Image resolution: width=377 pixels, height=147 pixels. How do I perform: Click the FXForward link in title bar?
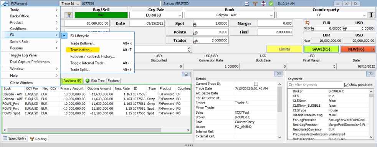click(19, 3)
